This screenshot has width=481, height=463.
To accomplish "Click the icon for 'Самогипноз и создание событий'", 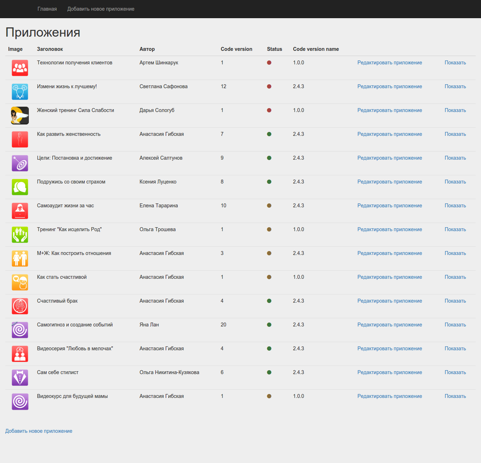I will [20, 330].
